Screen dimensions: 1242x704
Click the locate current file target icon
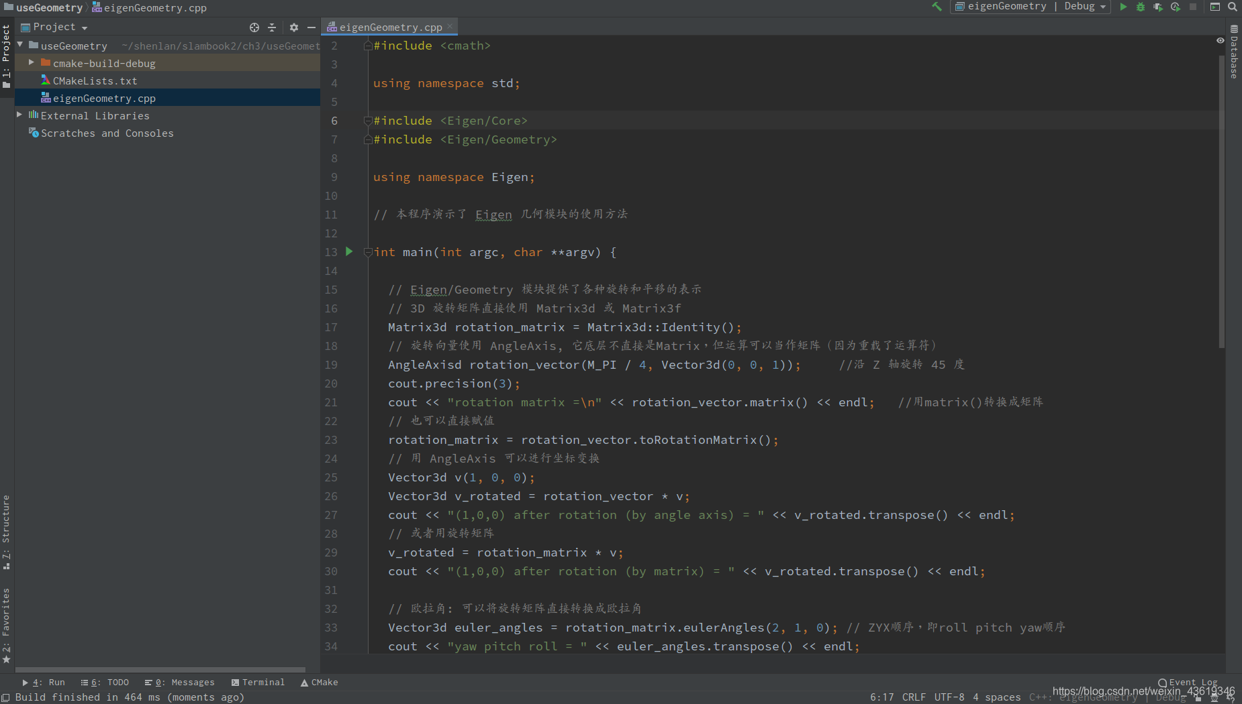click(254, 27)
